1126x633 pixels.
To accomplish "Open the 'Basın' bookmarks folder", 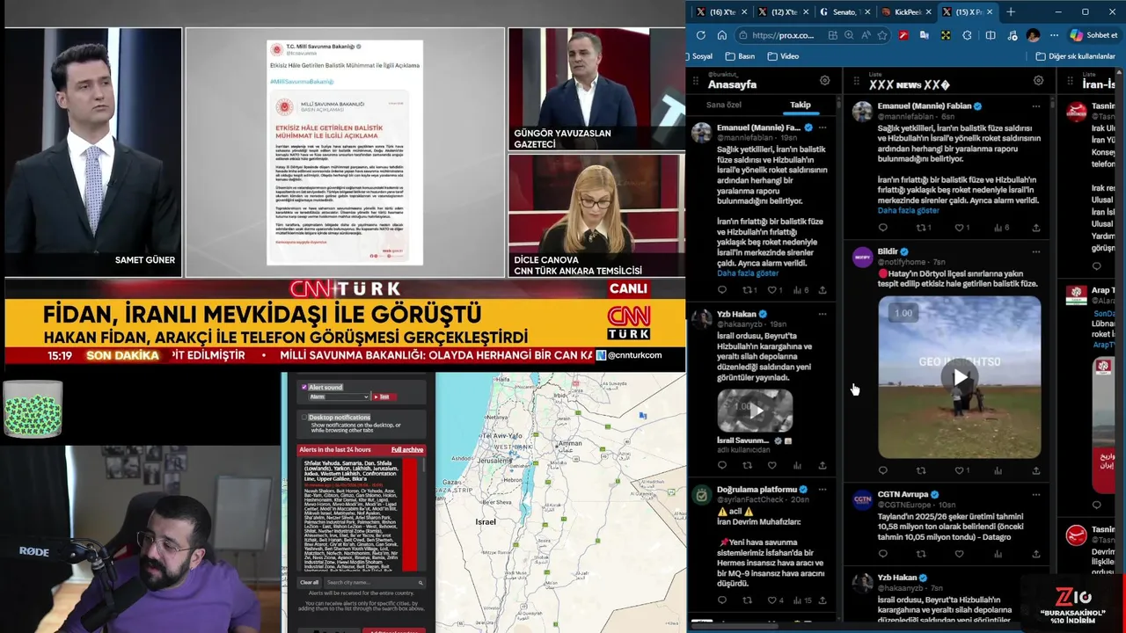I will (740, 56).
